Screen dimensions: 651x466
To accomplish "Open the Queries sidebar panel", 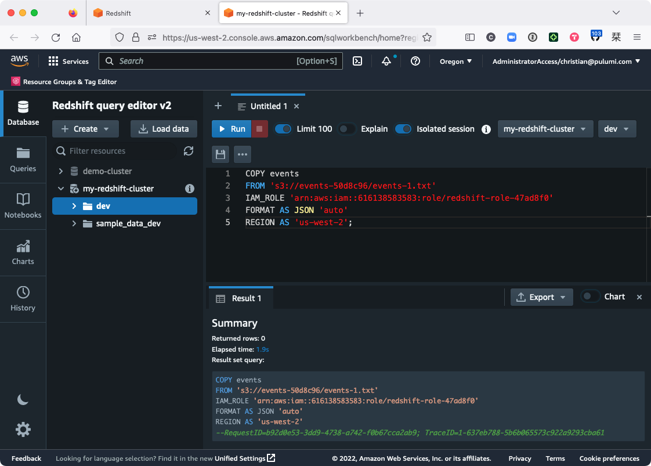I will pyautogui.click(x=23, y=160).
